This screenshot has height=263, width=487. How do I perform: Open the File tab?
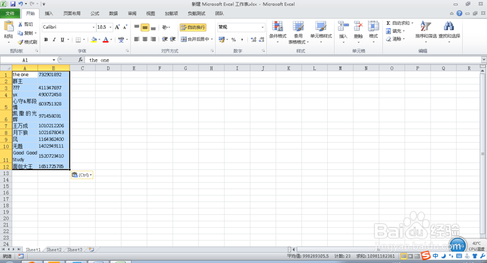(x=10, y=13)
